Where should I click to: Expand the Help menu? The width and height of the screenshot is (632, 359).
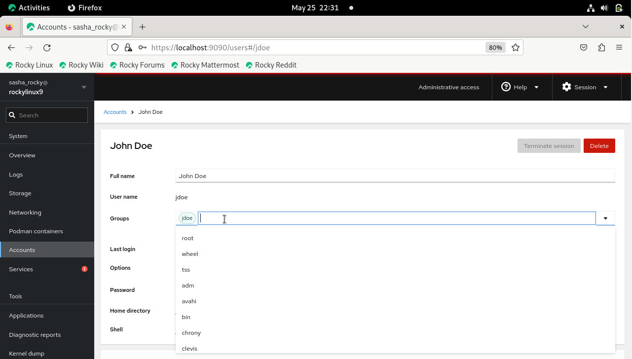coord(520,87)
